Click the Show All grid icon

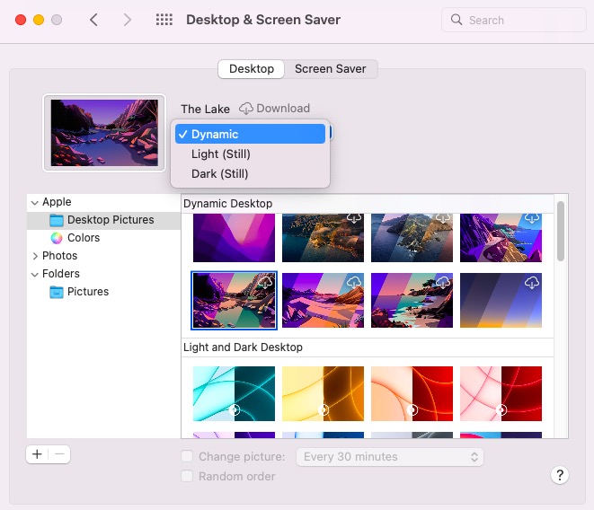(164, 20)
